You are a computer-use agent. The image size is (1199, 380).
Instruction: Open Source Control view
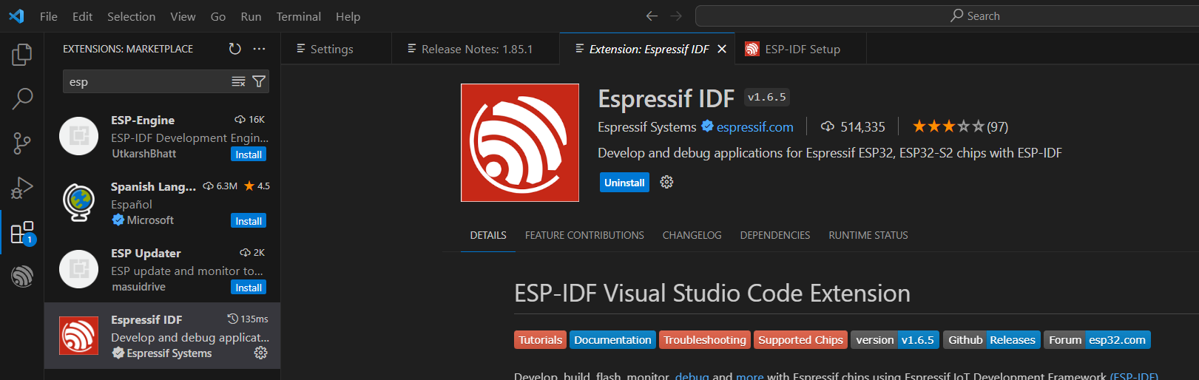click(22, 143)
